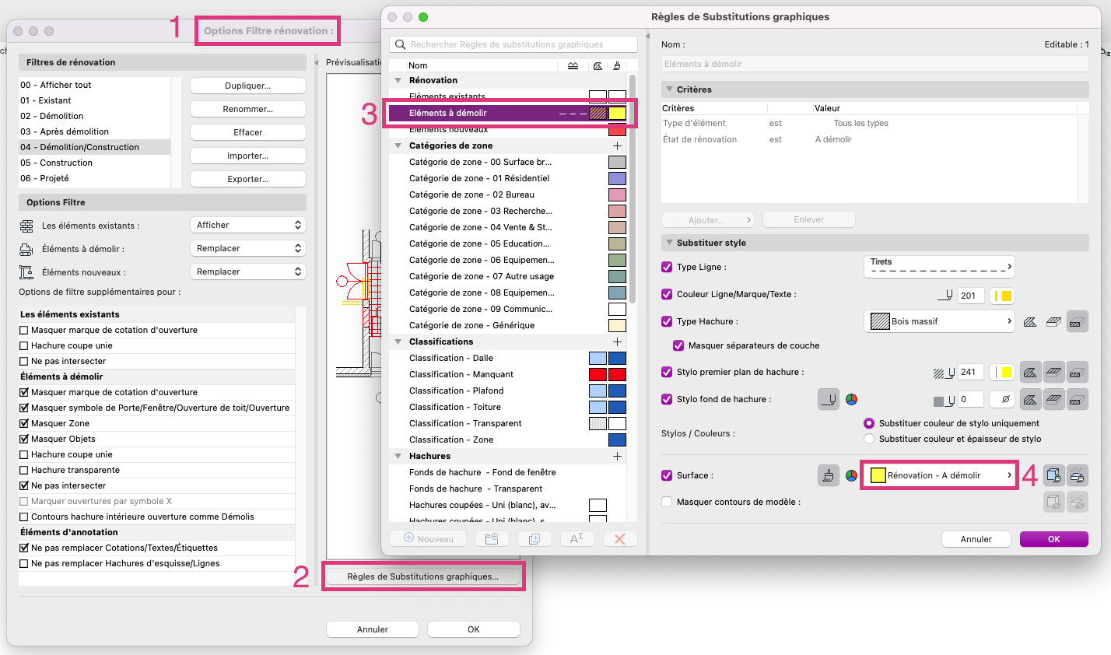Enable Masquer contours de modèle checkbox
The image size is (1111, 655).
tap(667, 502)
